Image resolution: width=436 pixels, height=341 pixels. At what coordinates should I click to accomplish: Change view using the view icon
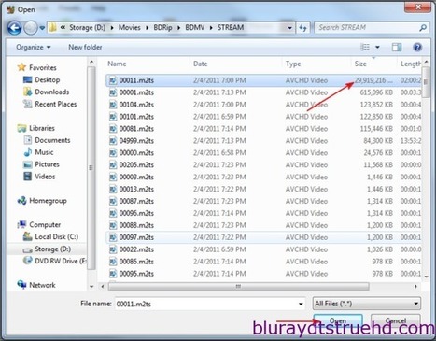(365, 48)
